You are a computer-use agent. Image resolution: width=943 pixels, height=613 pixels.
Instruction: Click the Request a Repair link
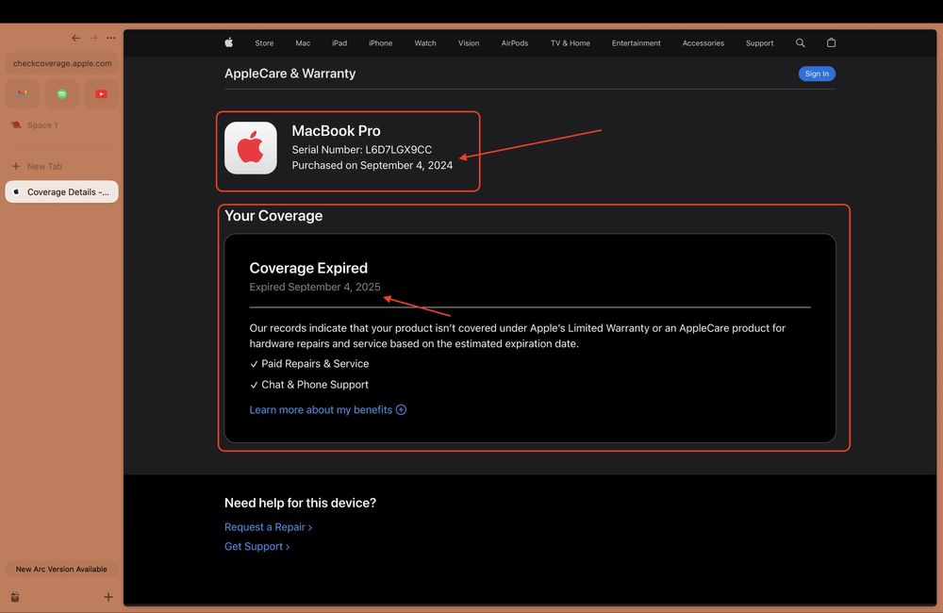point(268,527)
